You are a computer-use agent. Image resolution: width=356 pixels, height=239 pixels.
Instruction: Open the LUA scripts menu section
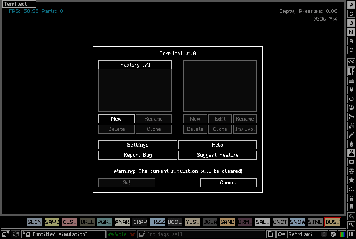pos(351,72)
